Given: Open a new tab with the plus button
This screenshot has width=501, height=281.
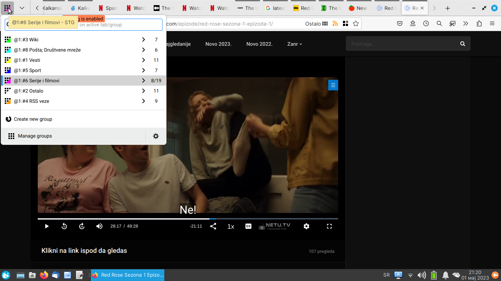Looking at the screenshot, I should [x=447, y=8].
